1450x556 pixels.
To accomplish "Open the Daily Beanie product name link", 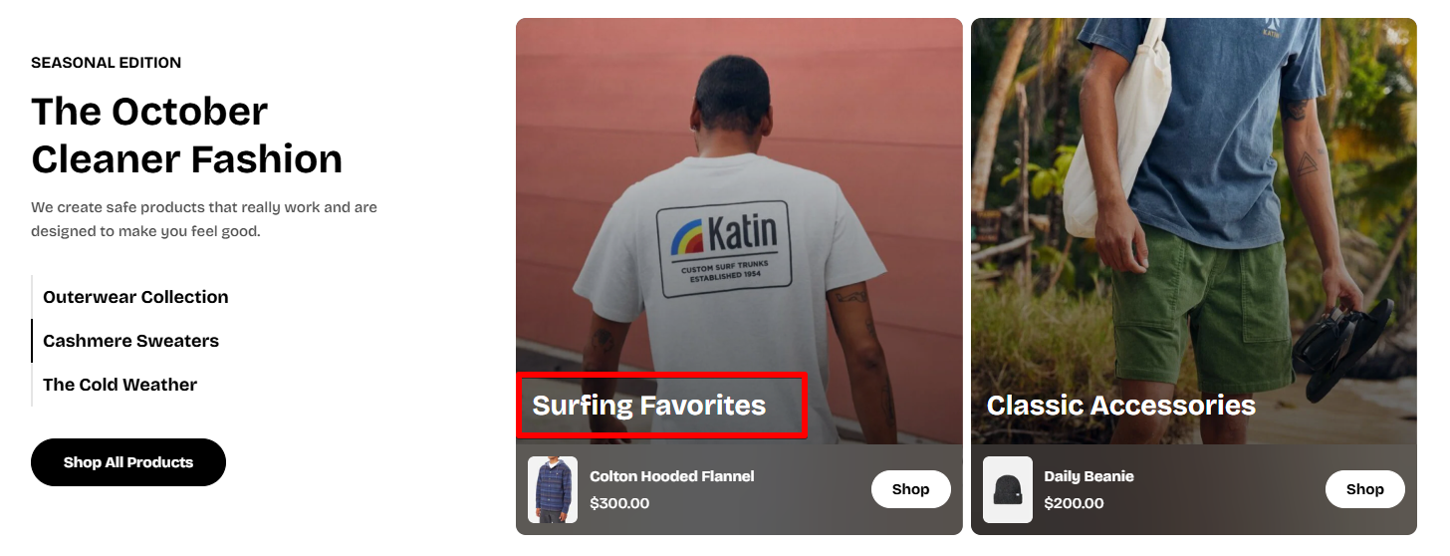I will (1088, 476).
